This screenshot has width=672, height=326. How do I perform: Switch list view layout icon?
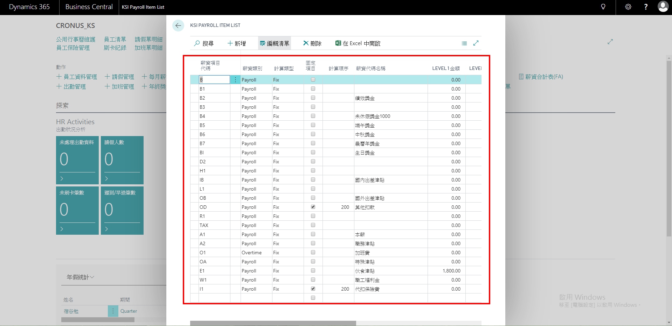pyautogui.click(x=464, y=43)
